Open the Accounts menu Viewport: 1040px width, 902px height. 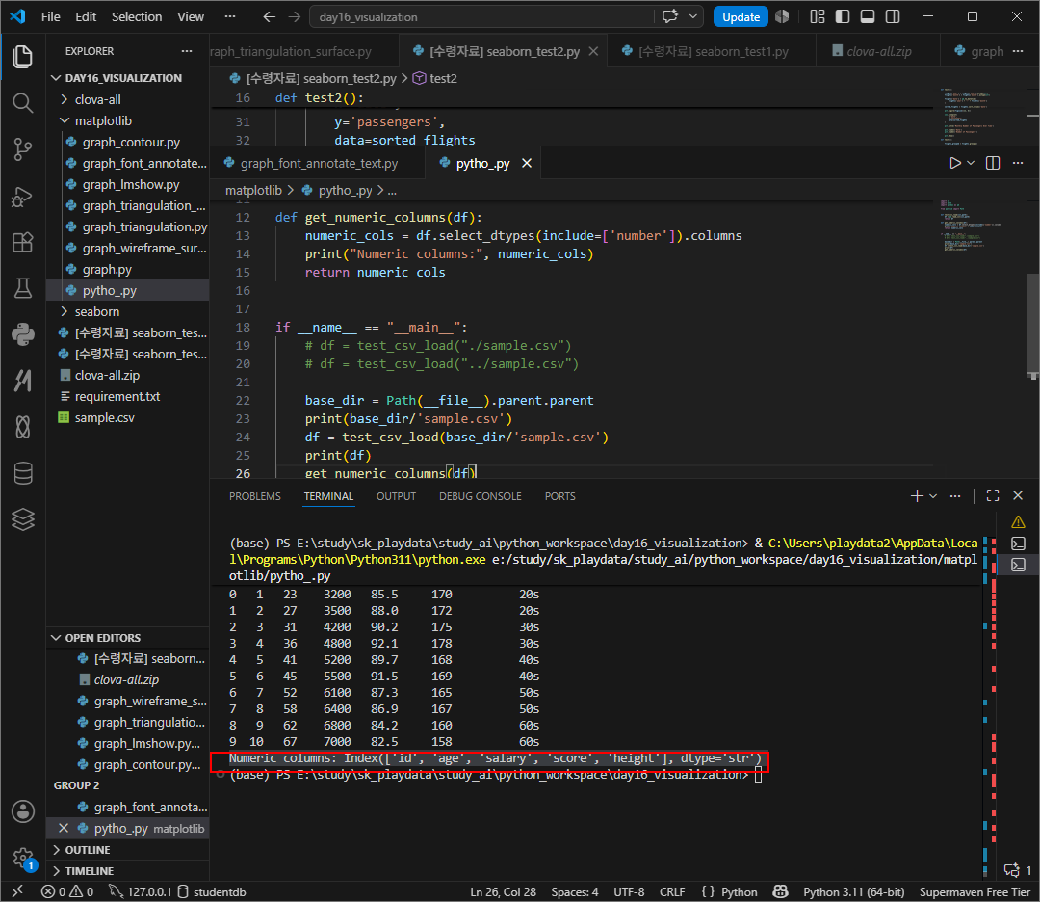coord(22,811)
